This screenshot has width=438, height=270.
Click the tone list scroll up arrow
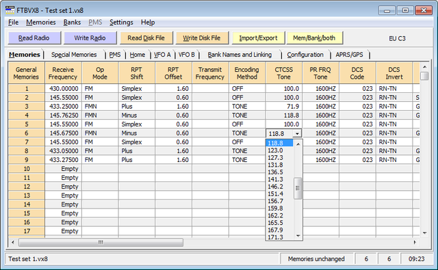pos(298,144)
